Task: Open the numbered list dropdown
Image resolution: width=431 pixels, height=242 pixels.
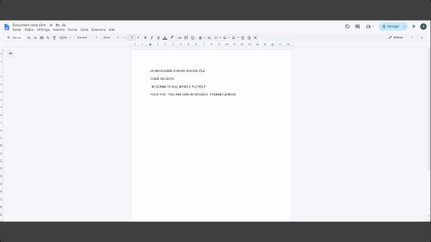Action: (x=235, y=38)
